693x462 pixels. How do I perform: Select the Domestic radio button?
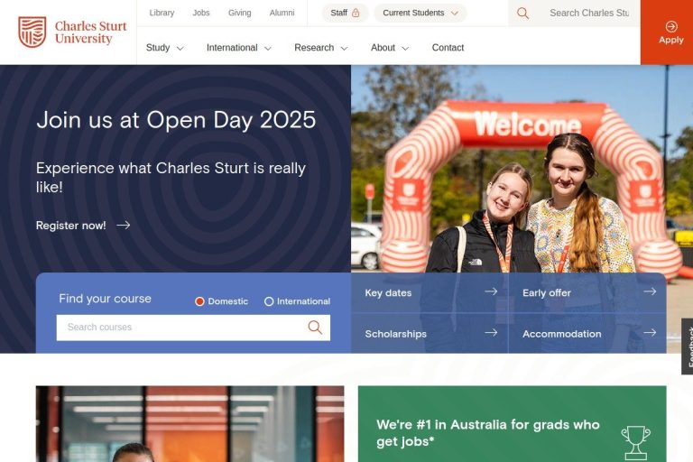[199, 301]
